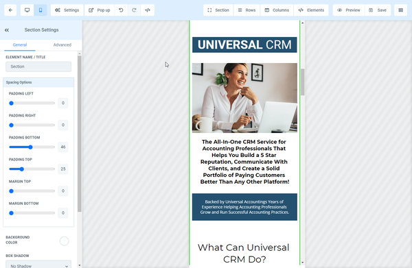Open the Background Color swatch
Image resolution: width=412 pixels, height=268 pixels.
coord(64,241)
